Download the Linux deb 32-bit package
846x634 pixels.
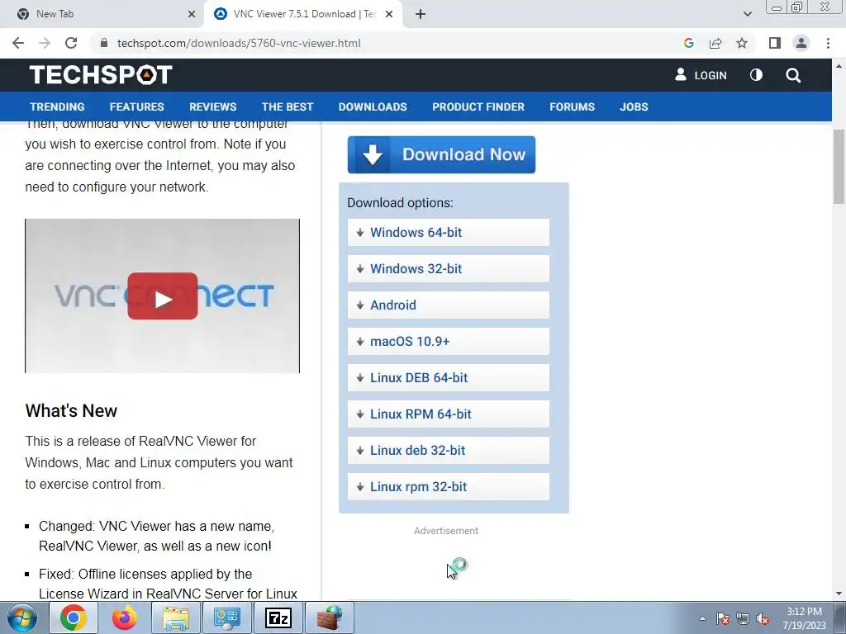pos(449,450)
